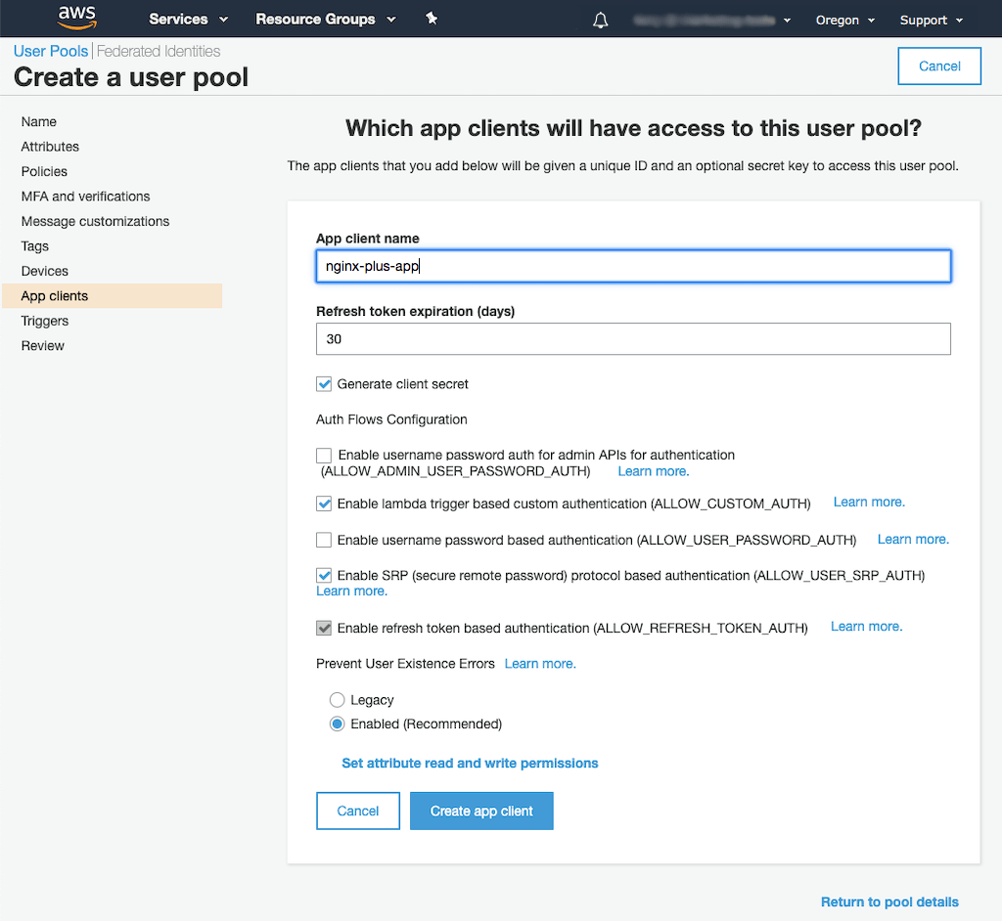Go to Attributes in the sidebar
Screen dimensions: 1002x921
[50, 147]
